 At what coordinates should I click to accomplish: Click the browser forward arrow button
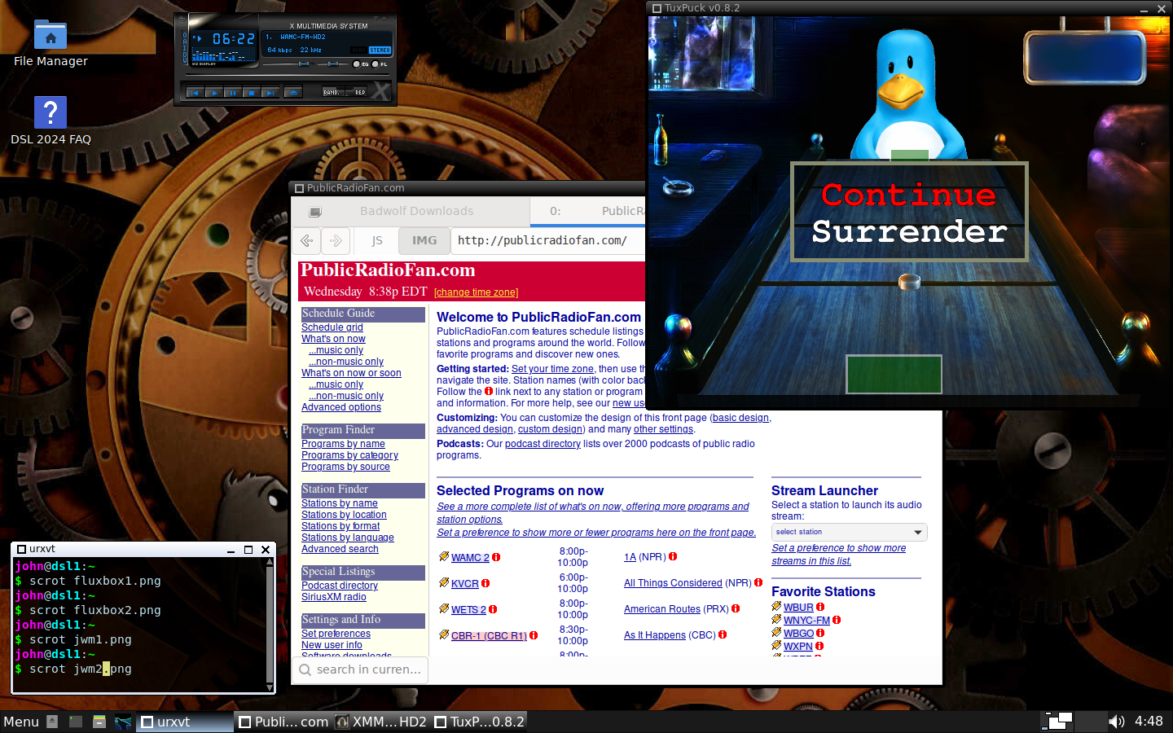[x=336, y=240]
